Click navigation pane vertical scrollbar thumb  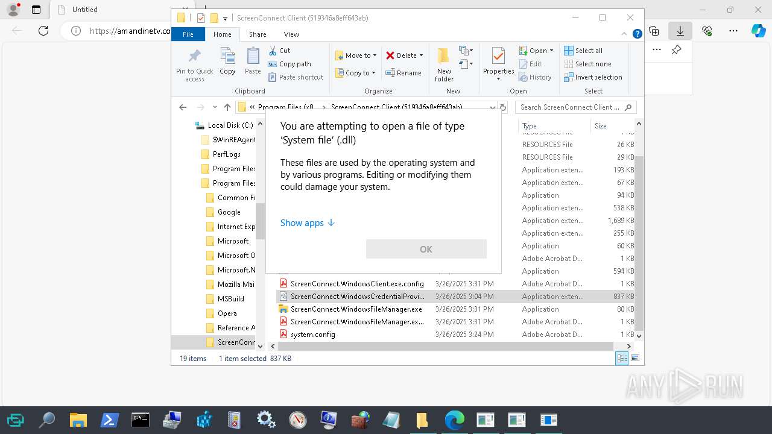click(260, 221)
